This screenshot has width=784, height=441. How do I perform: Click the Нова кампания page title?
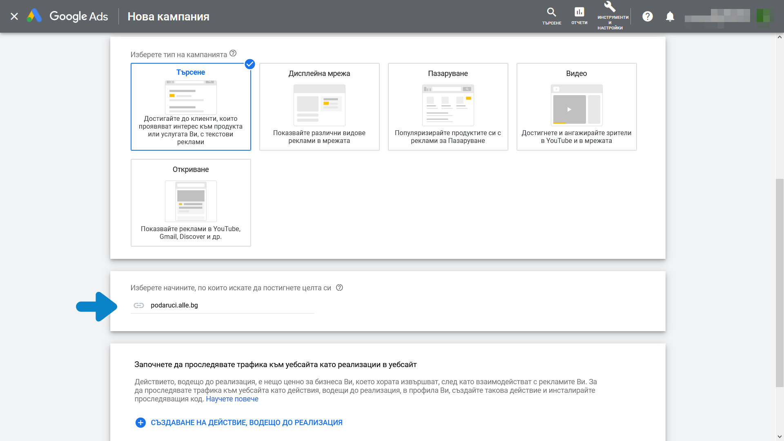coord(168,16)
